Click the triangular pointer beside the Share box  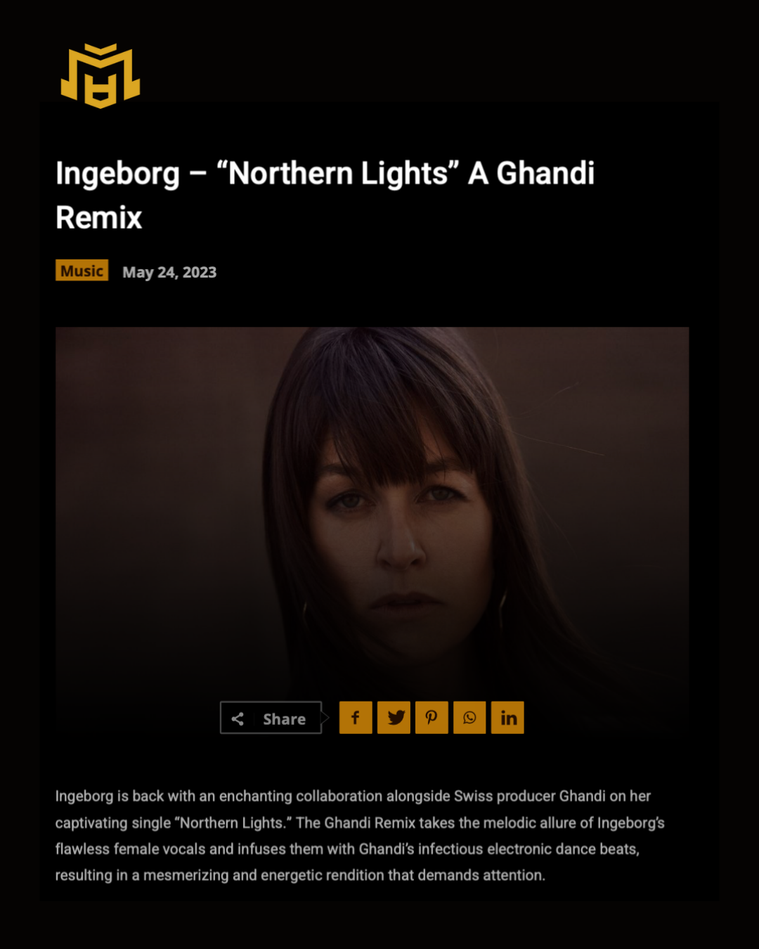pyautogui.click(x=325, y=718)
